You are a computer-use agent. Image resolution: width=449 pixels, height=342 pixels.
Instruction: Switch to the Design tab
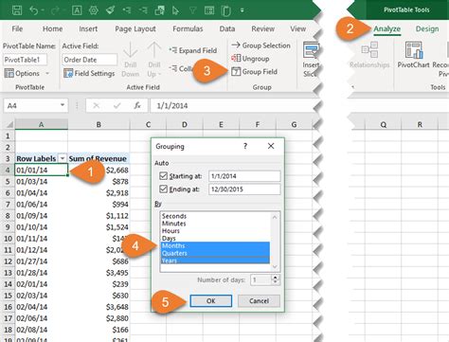tap(427, 28)
